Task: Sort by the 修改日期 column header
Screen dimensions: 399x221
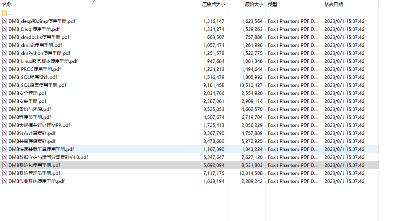Action: 333,4
